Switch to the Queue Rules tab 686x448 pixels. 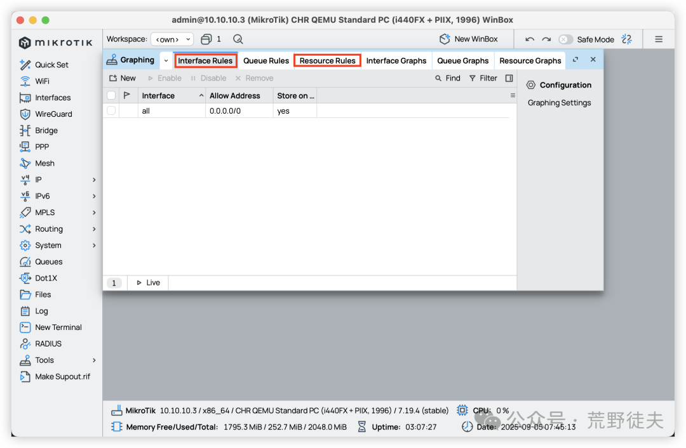(x=266, y=61)
